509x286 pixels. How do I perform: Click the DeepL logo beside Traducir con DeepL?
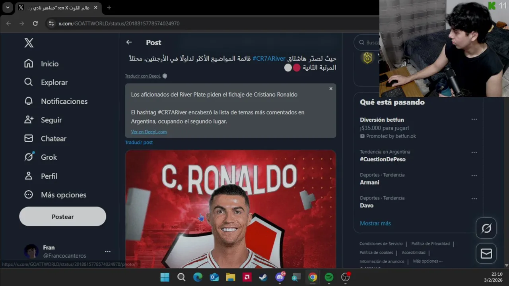click(165, 76)
